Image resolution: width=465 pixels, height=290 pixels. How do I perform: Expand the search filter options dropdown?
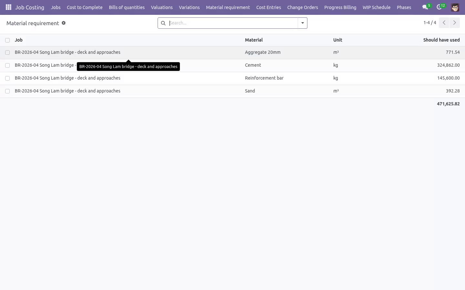point(303,23)
